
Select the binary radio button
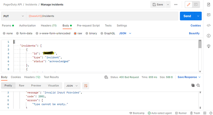87,34
